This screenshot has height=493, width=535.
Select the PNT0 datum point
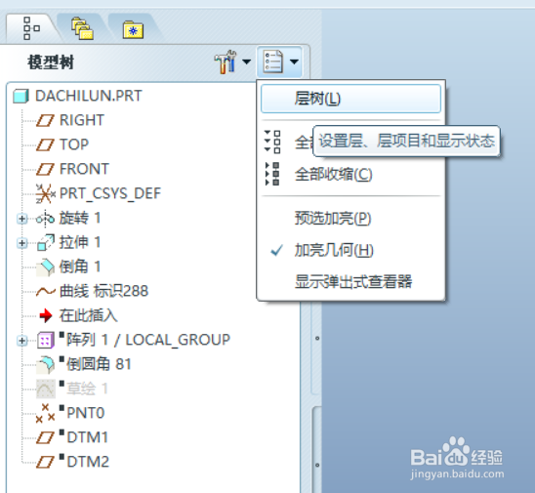point(85,413)
